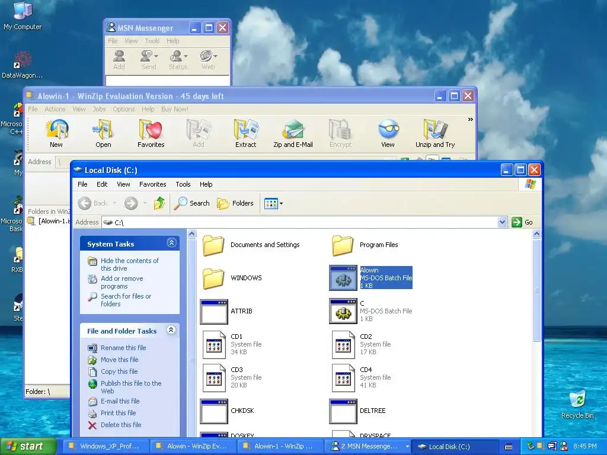The width and height of the screenshot is (607, 455).
Task: Click the Send icon in MSN Messenger
Action: (x=149, y=60)
